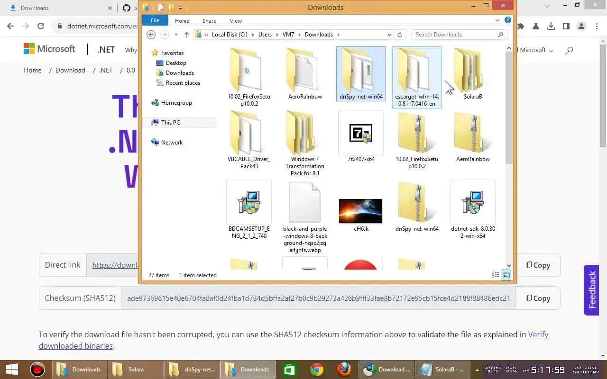Open the View ribbon tab
This screenshot has height=379, width=607.
pyautogui.click(x=236, y=20)
